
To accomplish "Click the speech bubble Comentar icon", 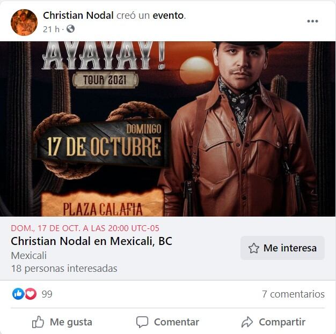I will point(142,322).
